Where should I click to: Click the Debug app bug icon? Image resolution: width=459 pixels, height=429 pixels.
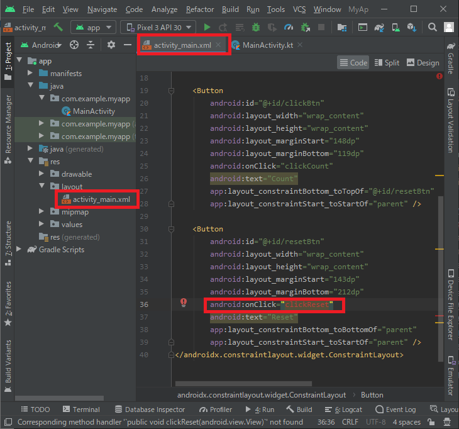tap(256, 27)
